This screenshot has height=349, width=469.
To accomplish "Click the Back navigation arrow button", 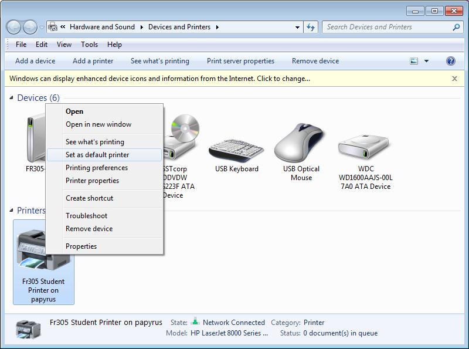I will click(x=14, y=27).
